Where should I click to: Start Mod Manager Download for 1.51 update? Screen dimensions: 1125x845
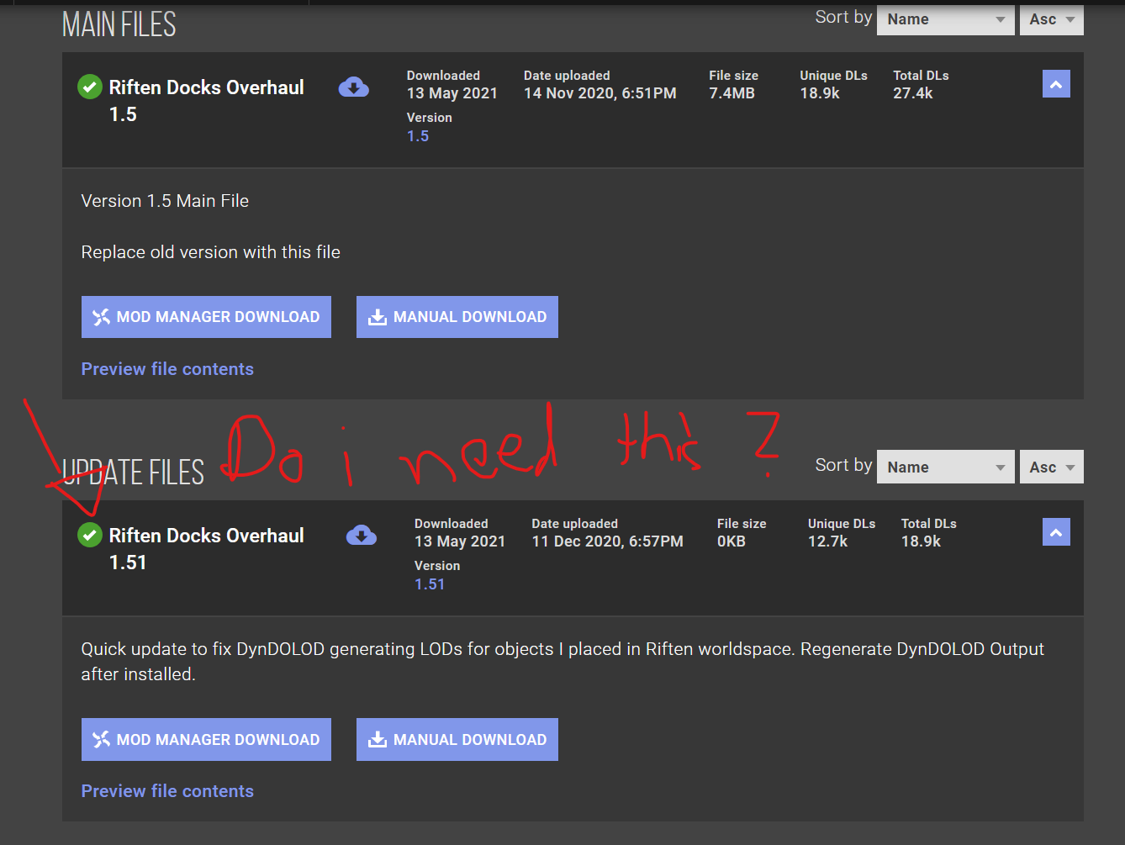pyautogui.click(x=206, y=740)
